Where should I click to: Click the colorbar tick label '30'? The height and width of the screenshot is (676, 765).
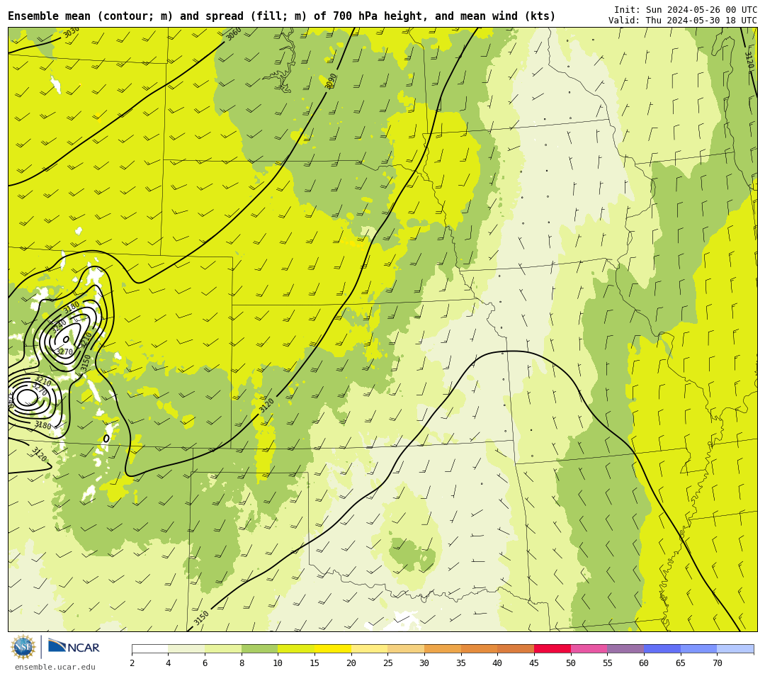(x=424, y=663)
